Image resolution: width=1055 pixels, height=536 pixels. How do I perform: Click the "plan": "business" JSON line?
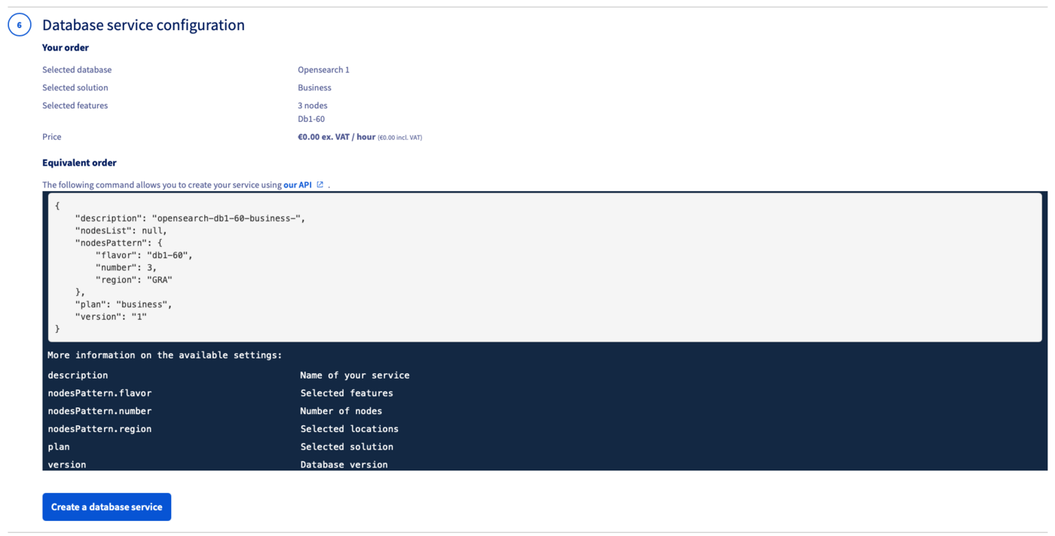pos(124,304)
